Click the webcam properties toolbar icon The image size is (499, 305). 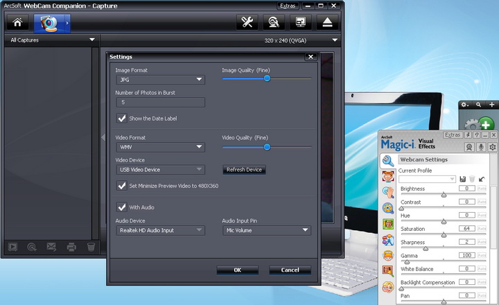(274, 23)
